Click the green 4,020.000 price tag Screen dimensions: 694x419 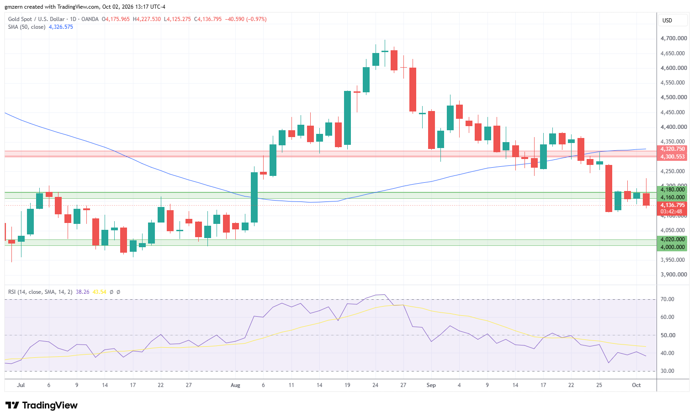tap(672, 239)
